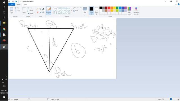The image size is (180, 101).
Task: Select the Eraser tool
Action: pos(37,12)
